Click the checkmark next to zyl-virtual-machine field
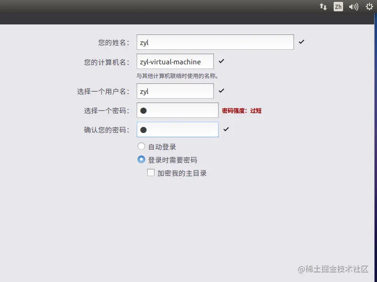This screenshot has height=282, width=377. (221, 61)
